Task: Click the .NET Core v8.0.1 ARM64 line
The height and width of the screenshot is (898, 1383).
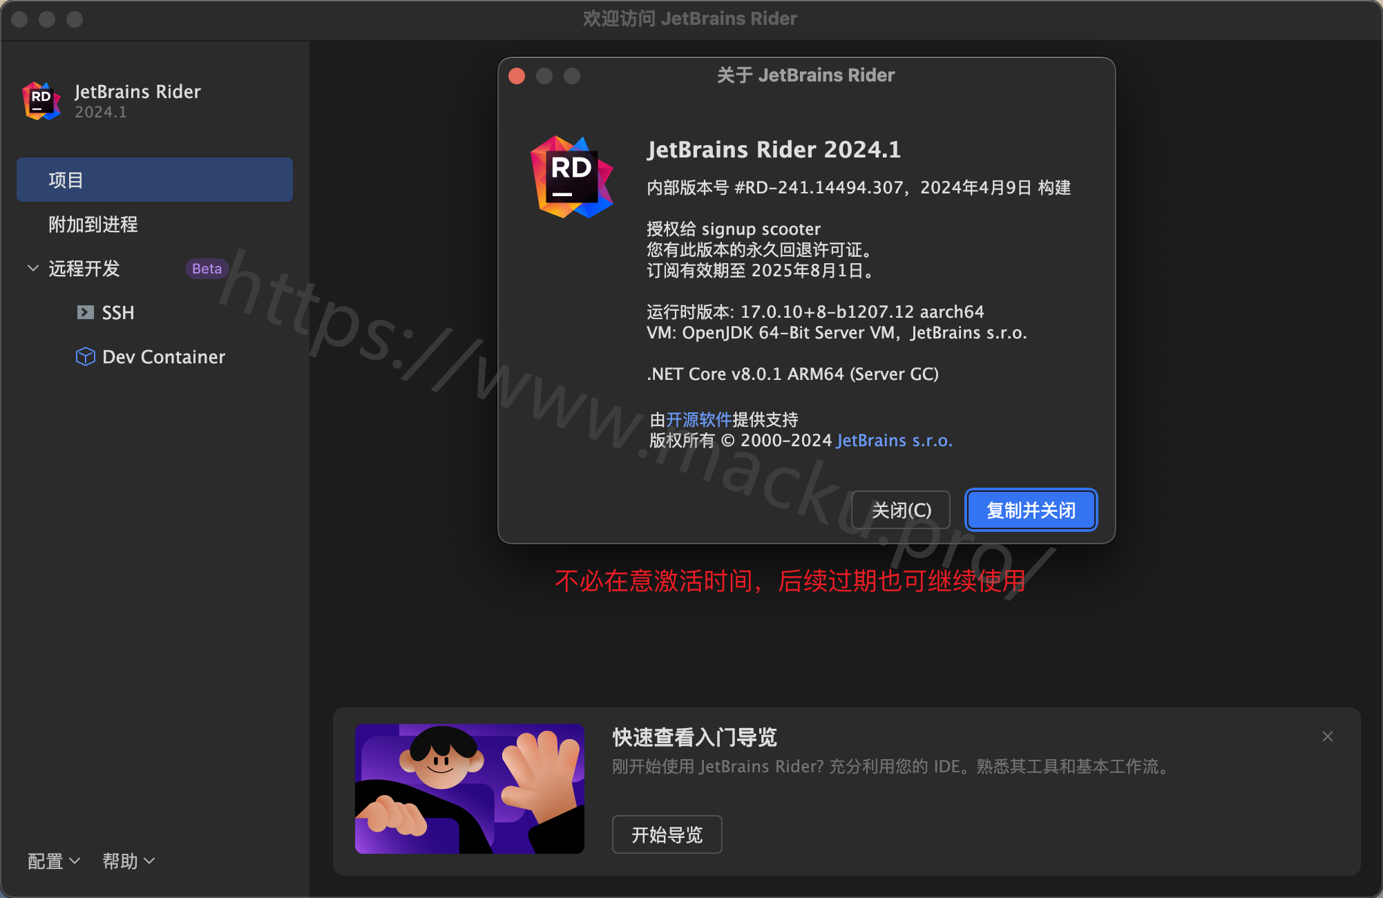Action: click(x=792, y=374)
